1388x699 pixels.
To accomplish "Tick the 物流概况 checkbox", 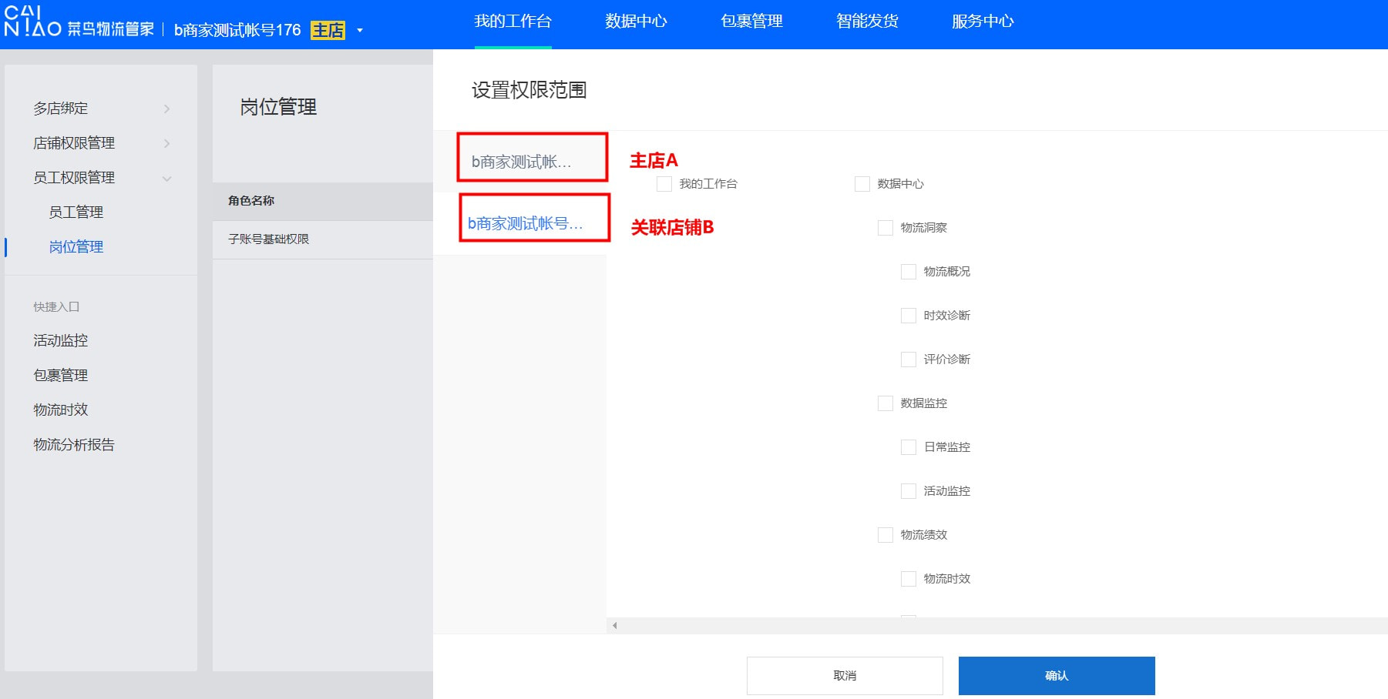I will click(x=909, y=272).
